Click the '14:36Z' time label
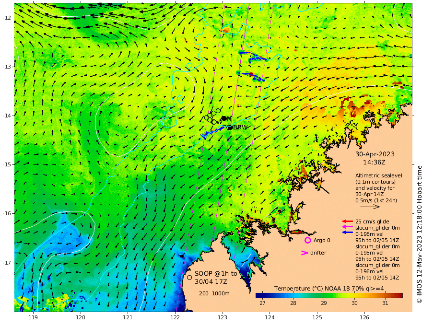 (374, 163)
